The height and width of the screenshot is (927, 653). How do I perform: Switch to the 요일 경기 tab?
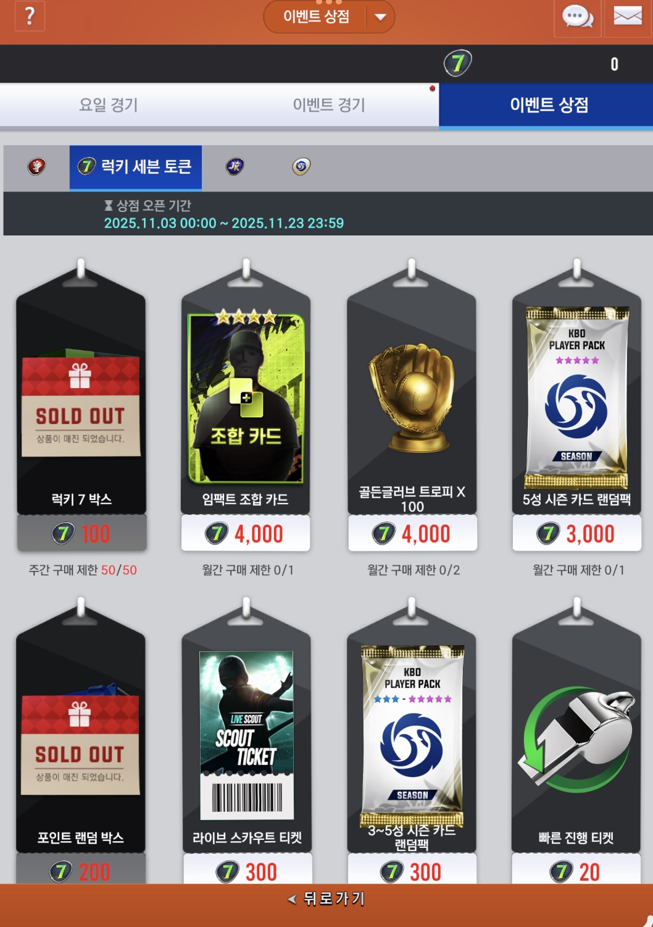coord(109,105)
